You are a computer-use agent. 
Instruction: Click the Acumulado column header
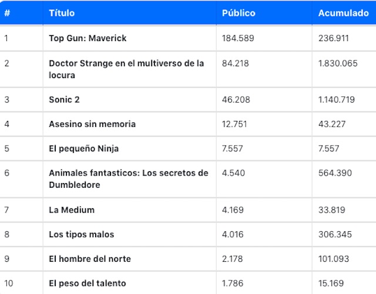(343, 13)
